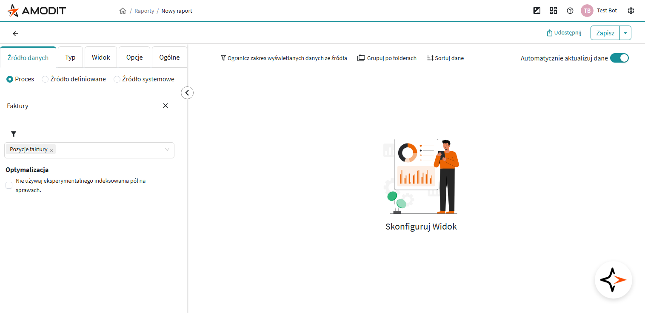Image resolution: width=645 pixels, height=313 pixels.
Task: Go back using the left arrow
Action: coord(15,34)
